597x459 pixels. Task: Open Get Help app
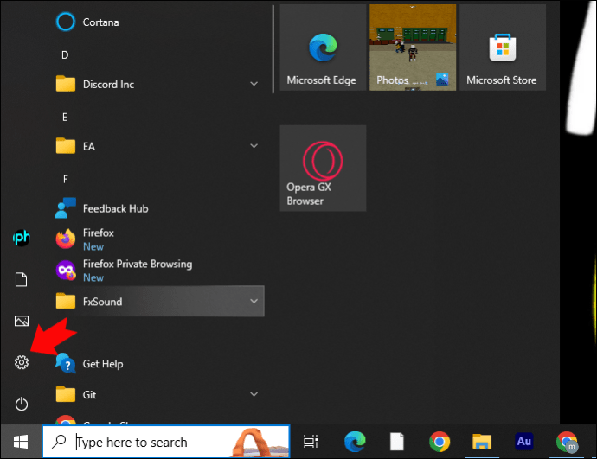click(x=160, y=364)
